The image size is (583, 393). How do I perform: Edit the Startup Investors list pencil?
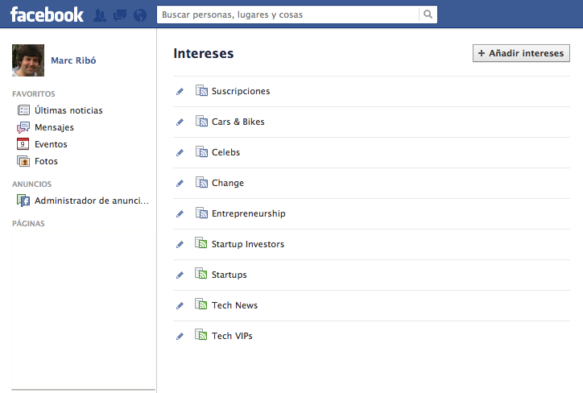point(180,244)
